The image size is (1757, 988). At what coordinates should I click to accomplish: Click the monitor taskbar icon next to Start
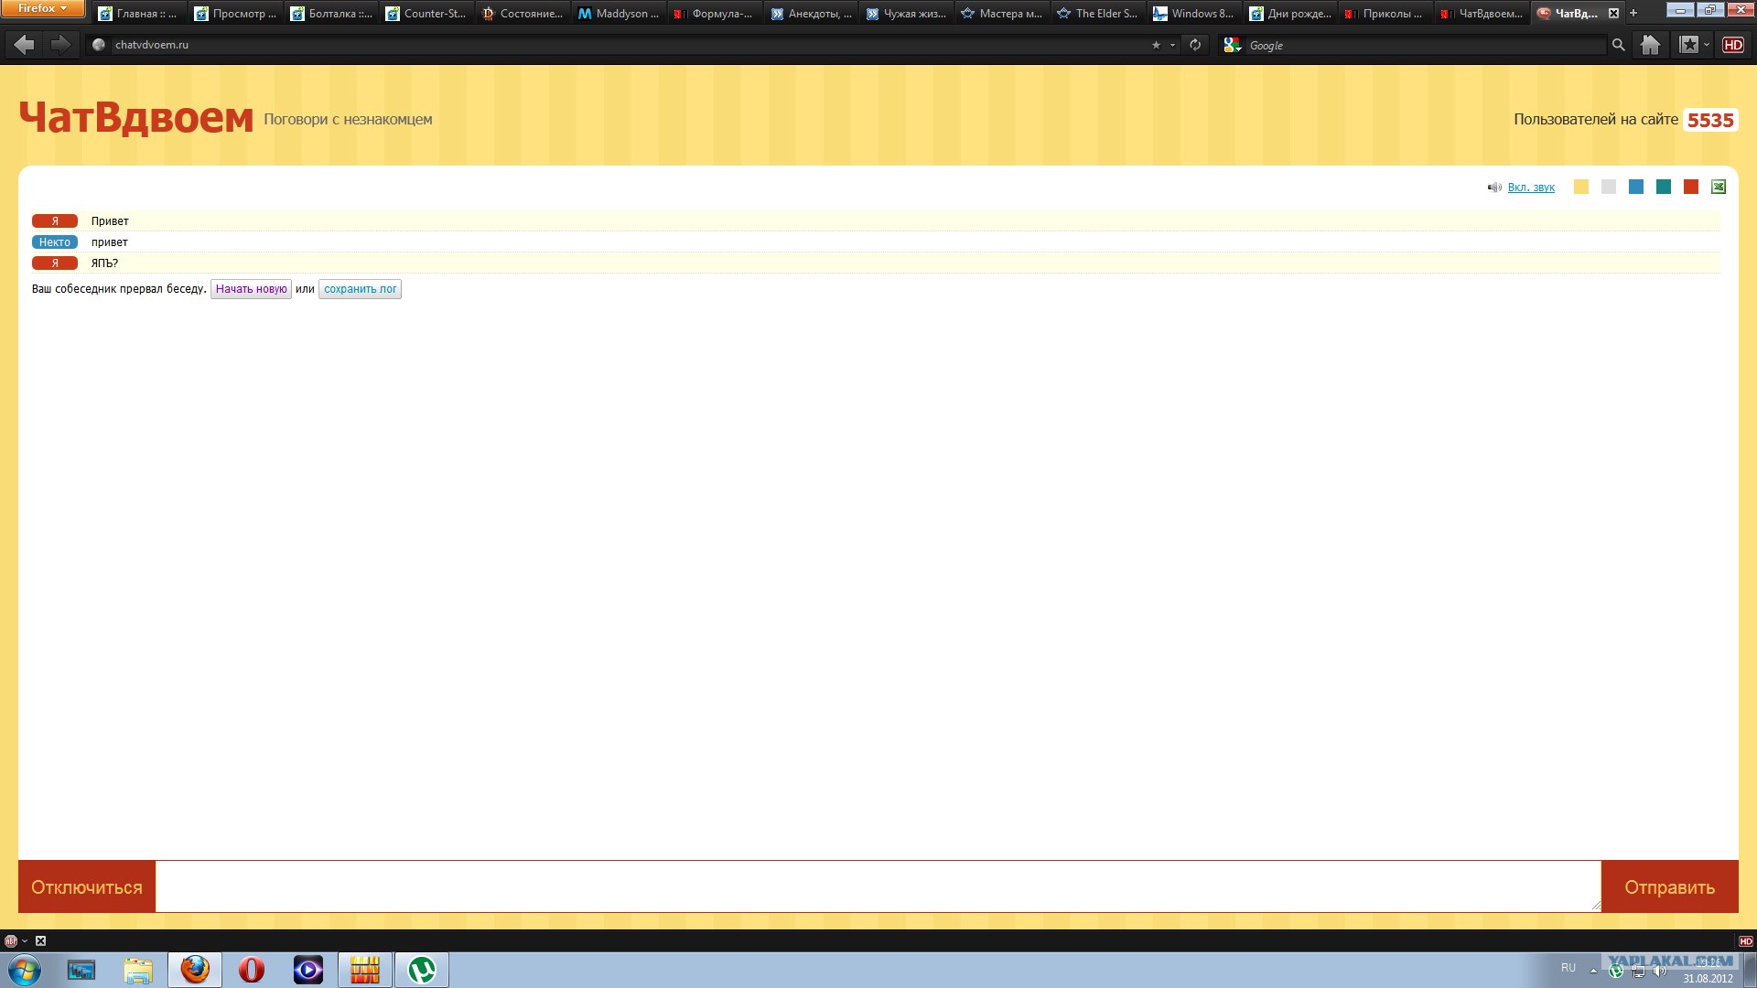coord(81,970)
